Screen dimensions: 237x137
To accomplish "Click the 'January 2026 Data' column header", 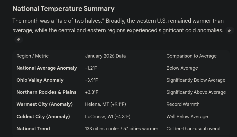I will [x=105, y=56].
